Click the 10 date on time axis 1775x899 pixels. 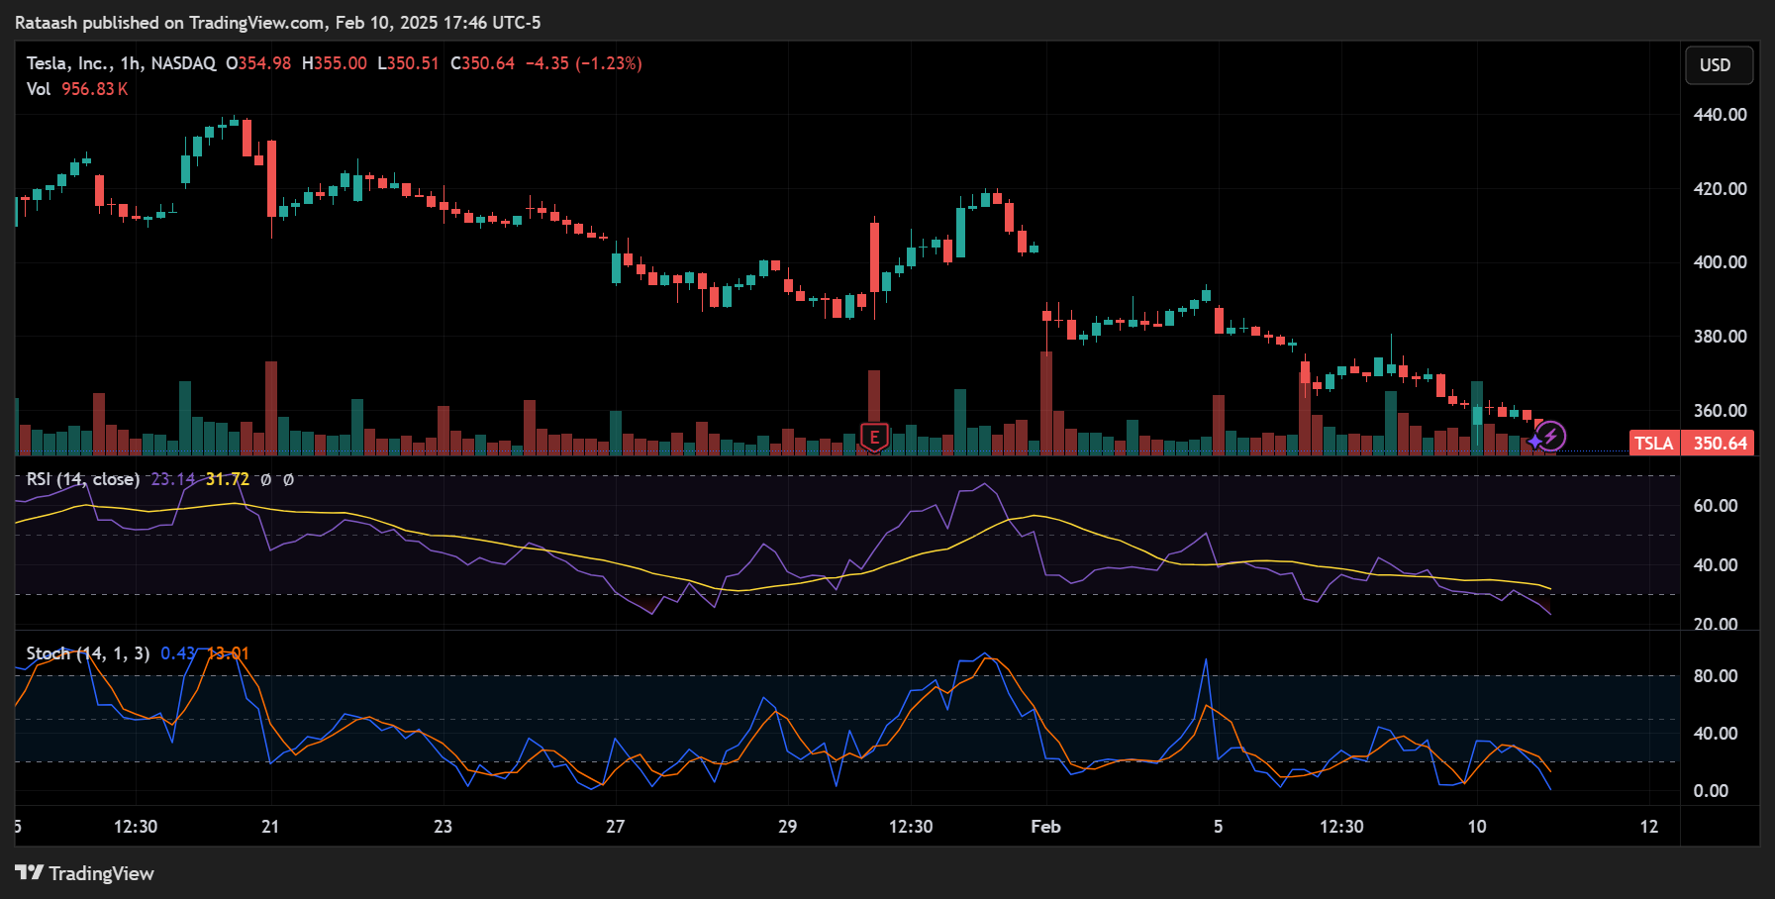[x=1476, y=827]
